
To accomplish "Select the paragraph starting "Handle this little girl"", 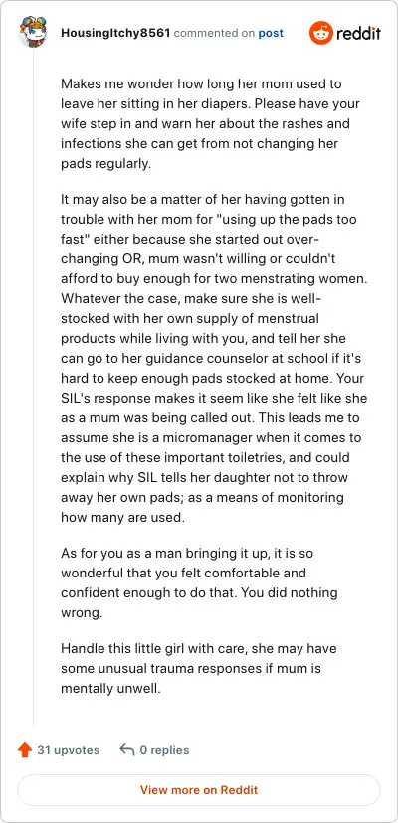I will click(199, 668).
